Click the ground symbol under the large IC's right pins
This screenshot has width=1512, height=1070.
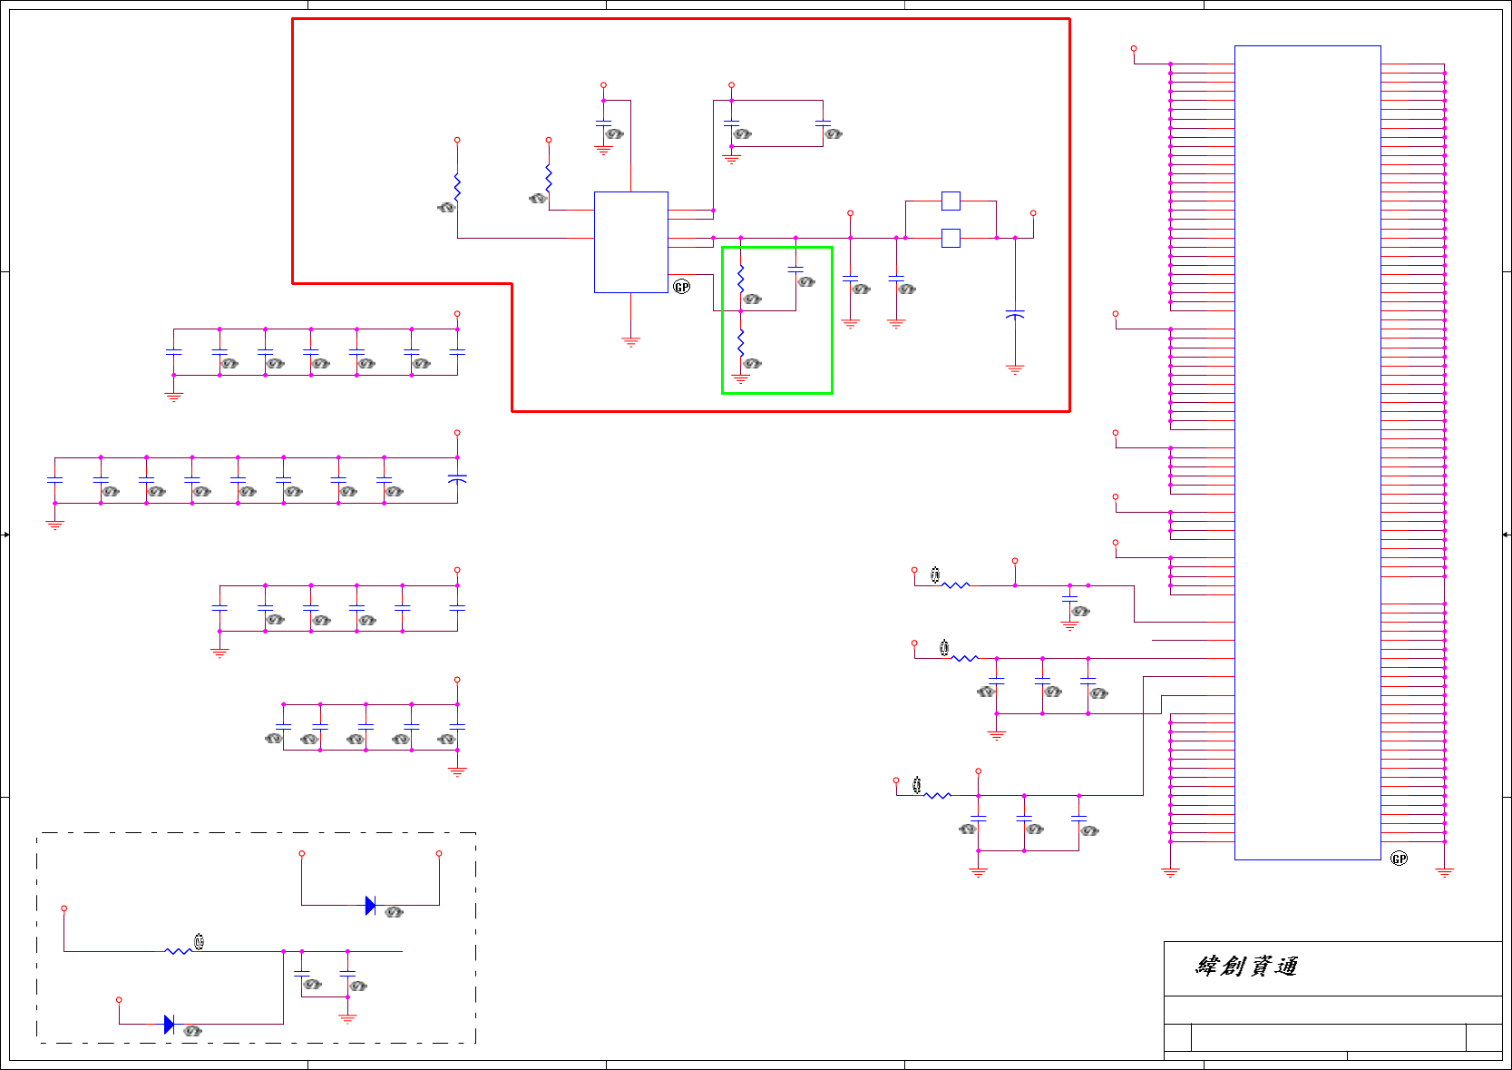(x=1445, y=872)
